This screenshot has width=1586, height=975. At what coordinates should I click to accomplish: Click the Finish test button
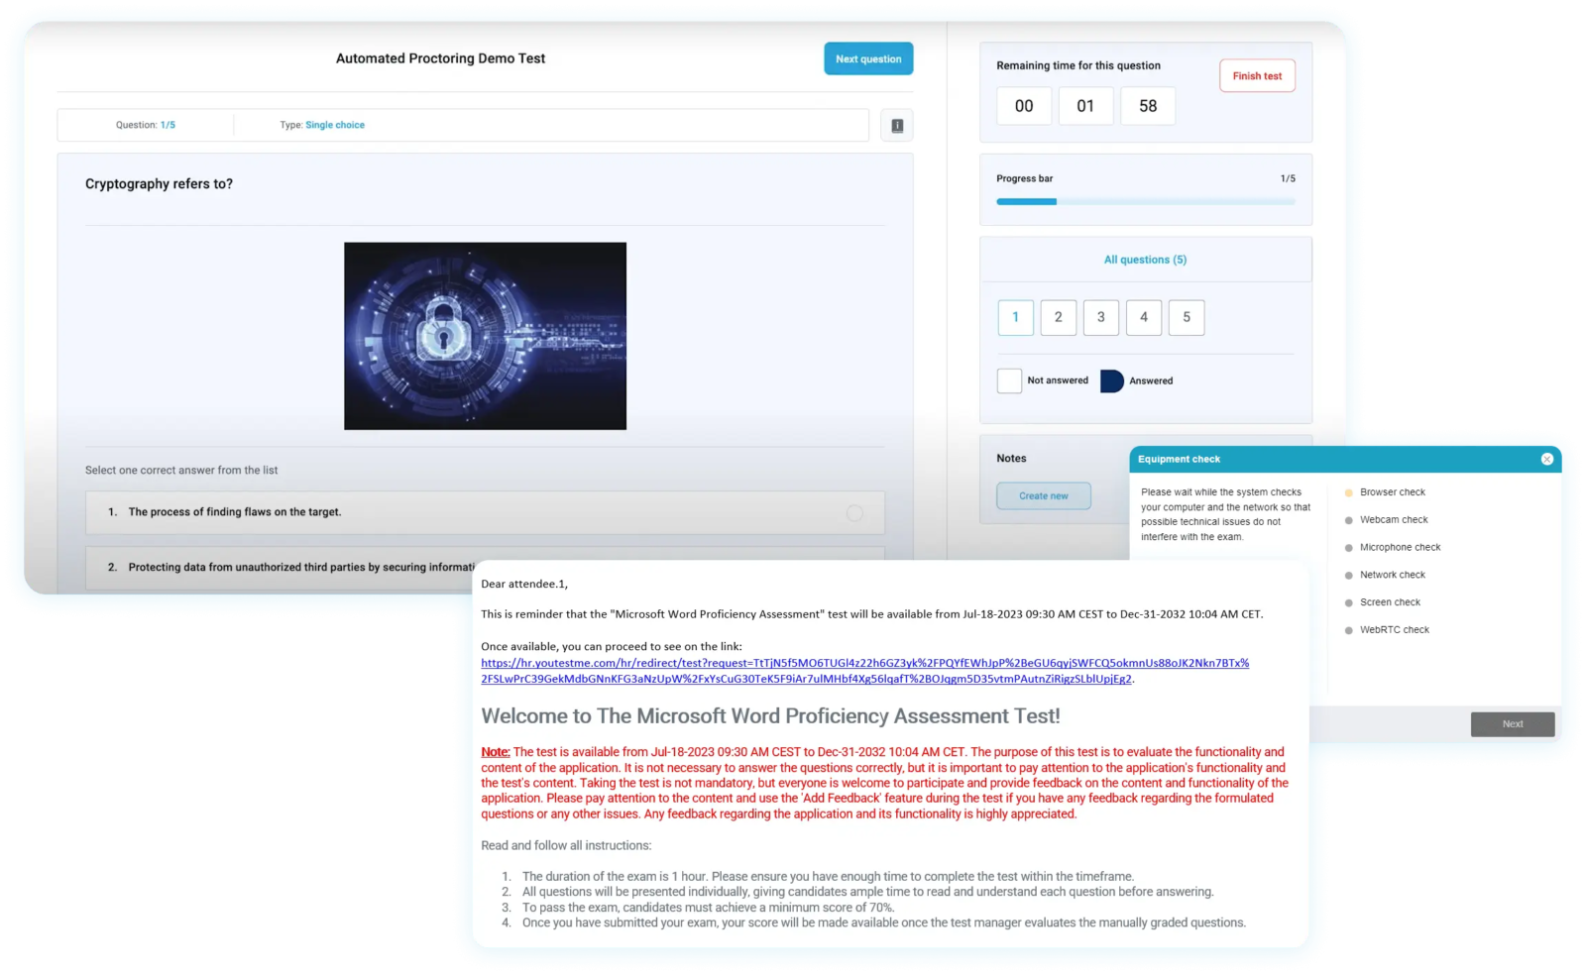pos(1257,76)
